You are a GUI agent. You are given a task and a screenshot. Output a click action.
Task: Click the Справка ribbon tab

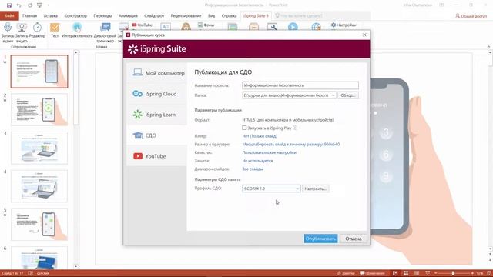[229, 15]
